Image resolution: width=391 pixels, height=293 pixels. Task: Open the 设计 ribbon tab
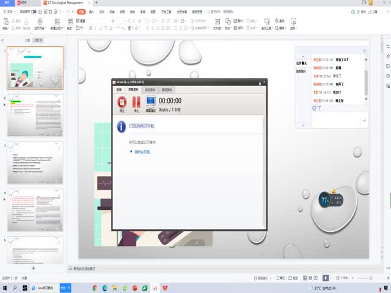101,12
